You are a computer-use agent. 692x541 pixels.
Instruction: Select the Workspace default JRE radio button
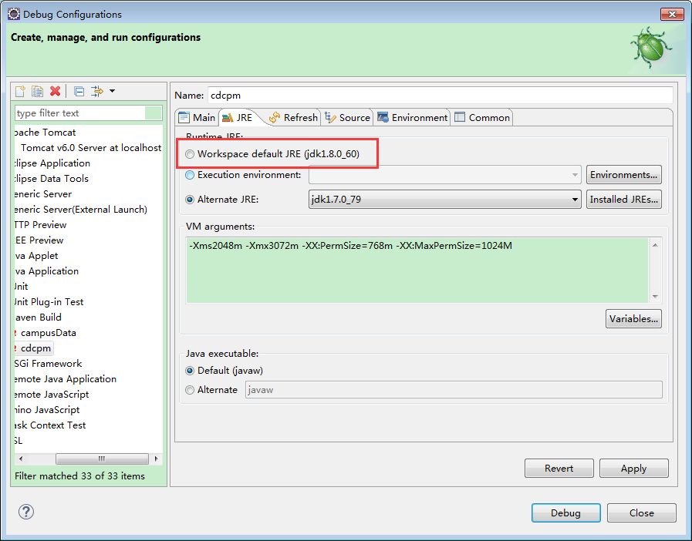coord(190,153)
